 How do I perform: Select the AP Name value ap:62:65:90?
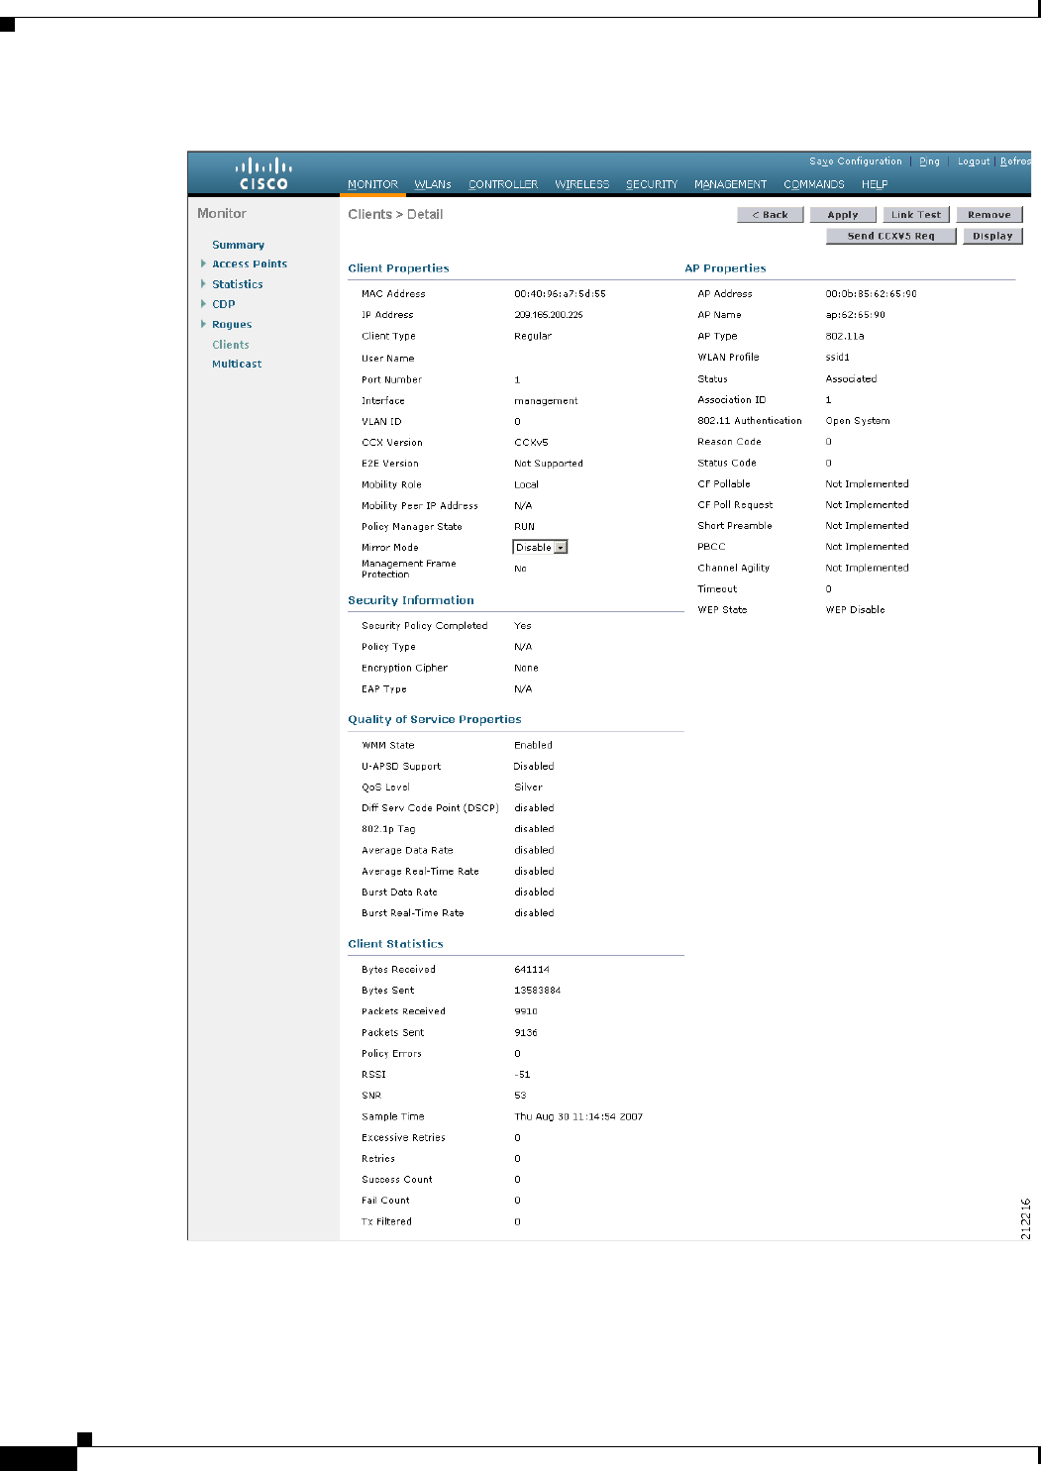tap(856, 315)
